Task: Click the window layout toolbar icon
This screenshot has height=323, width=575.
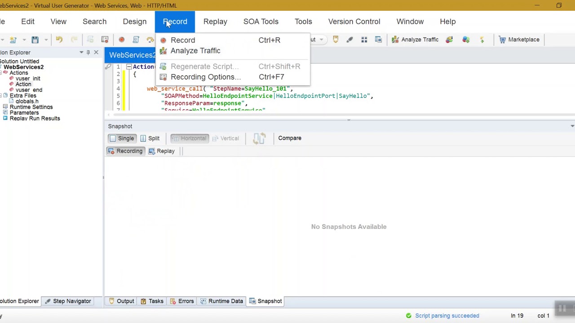Action: (x=378, y=39)
